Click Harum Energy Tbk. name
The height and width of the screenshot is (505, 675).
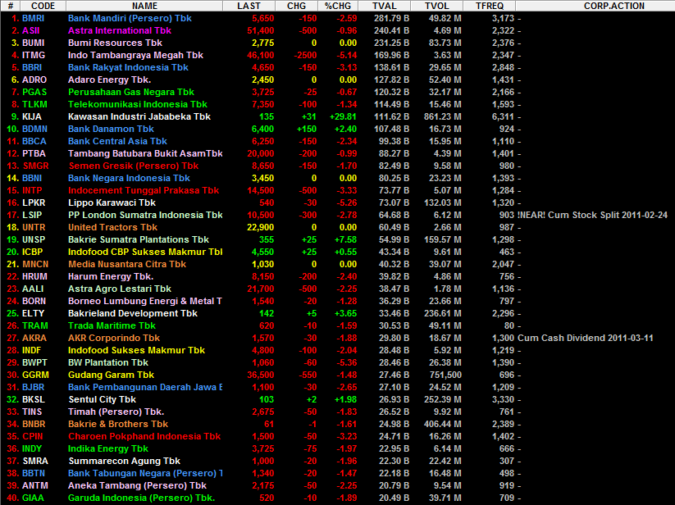[x=111, y=276]
